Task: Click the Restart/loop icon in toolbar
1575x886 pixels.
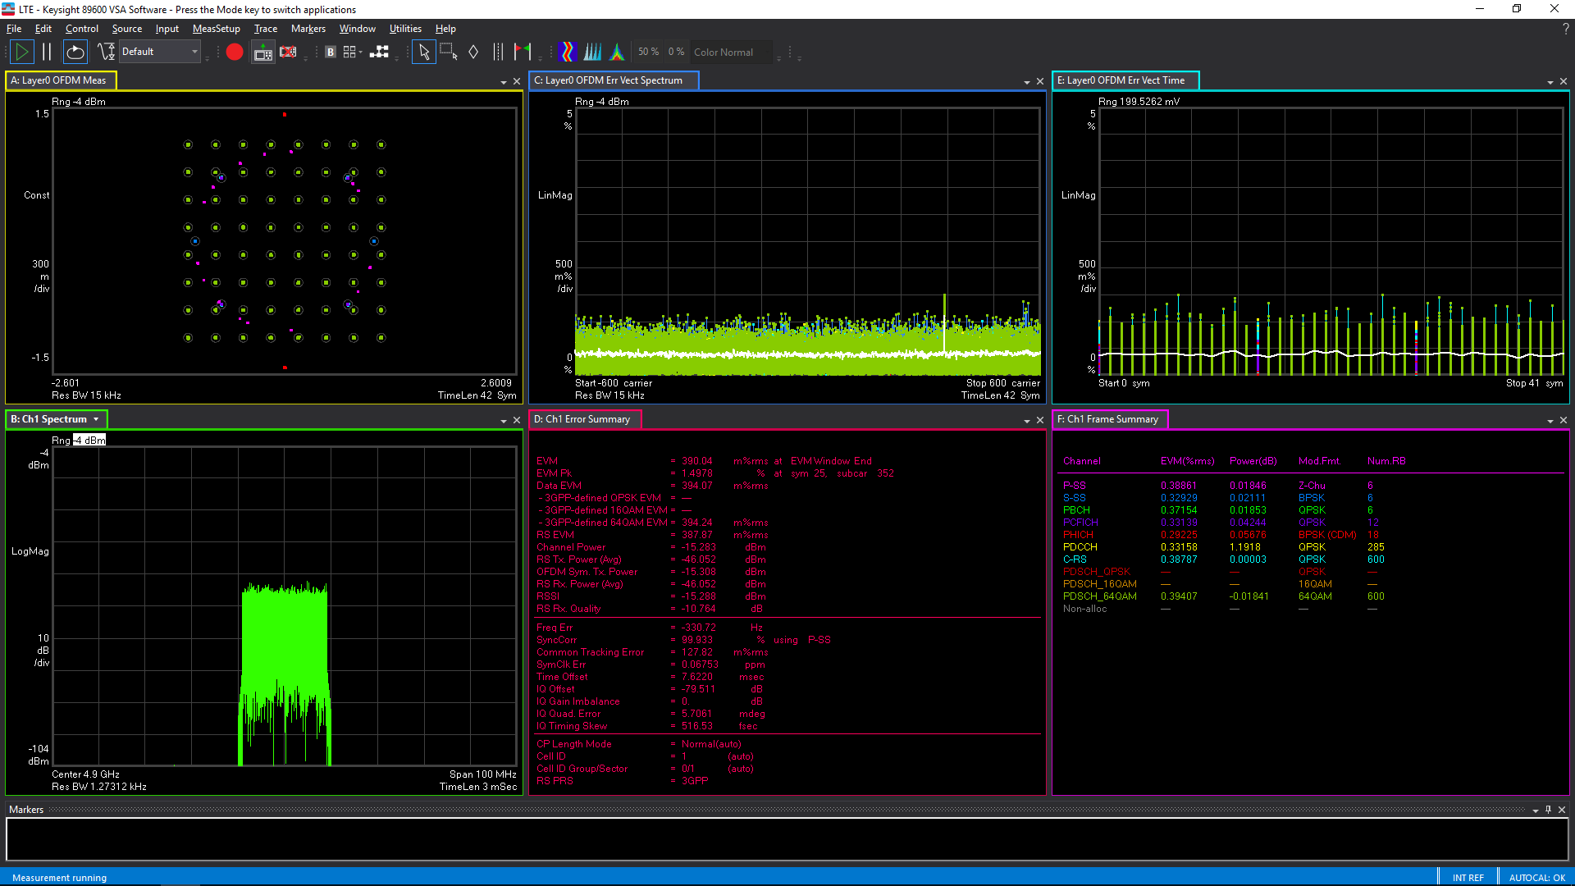Action: click(x=75, y=51)
